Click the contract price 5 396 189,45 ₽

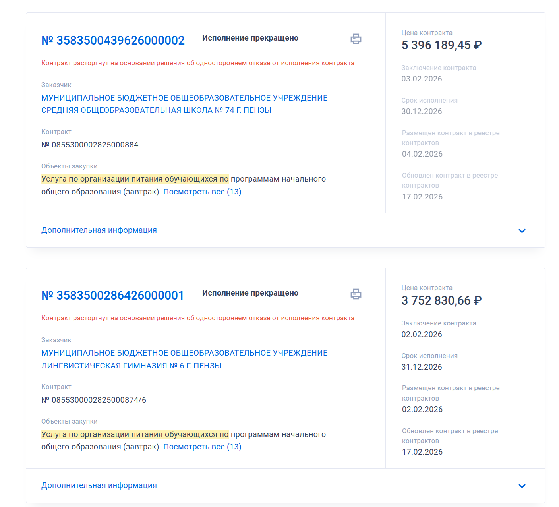point(441,45)
